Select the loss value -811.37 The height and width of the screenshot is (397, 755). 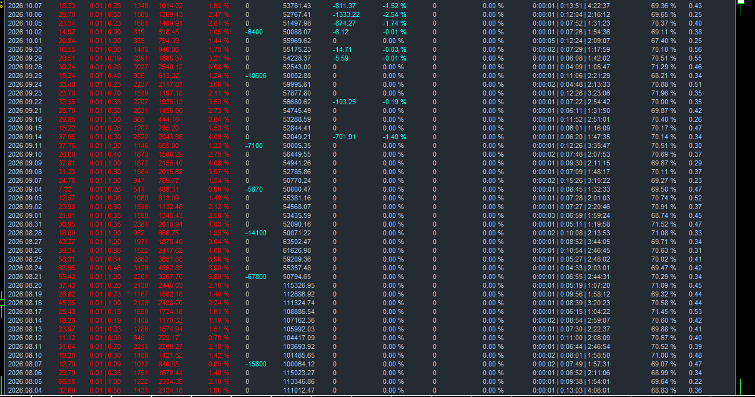point(344,6)
